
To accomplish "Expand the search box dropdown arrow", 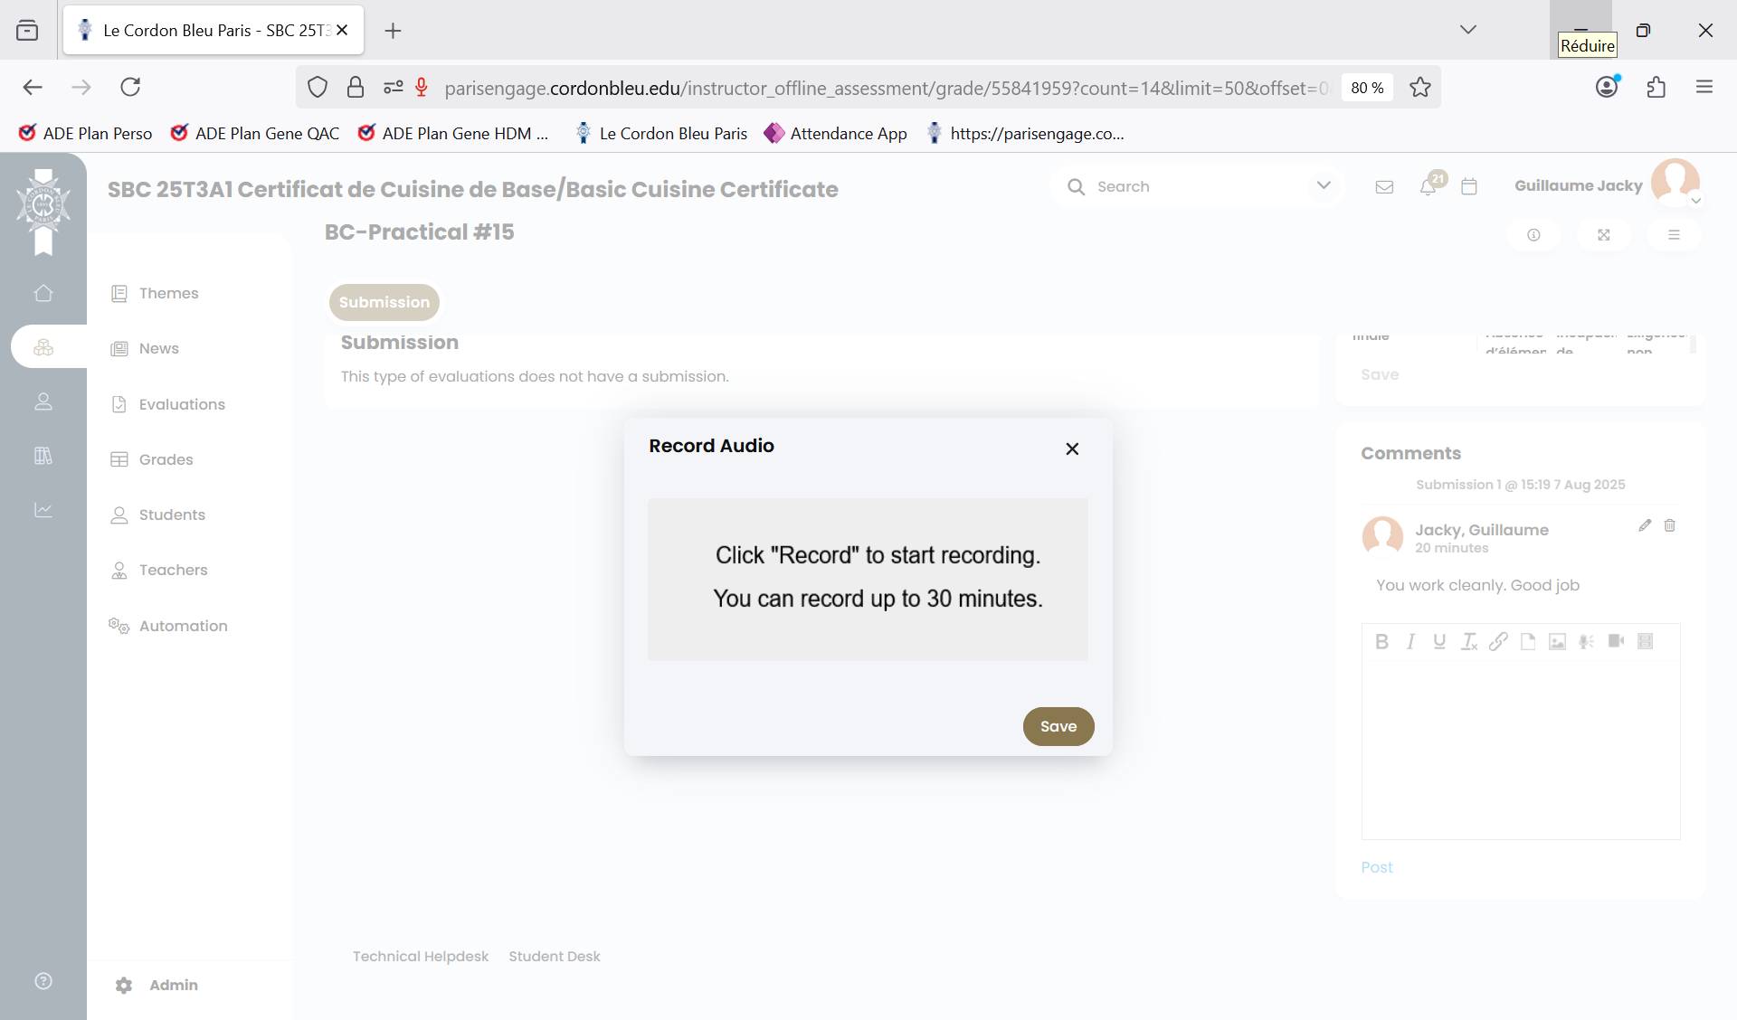I will pos(1324,185).
